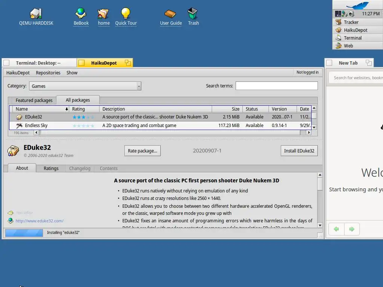Click description scroll up arrow
The width and height of the screenshot is (383, 287).
(x=320, y=175)
